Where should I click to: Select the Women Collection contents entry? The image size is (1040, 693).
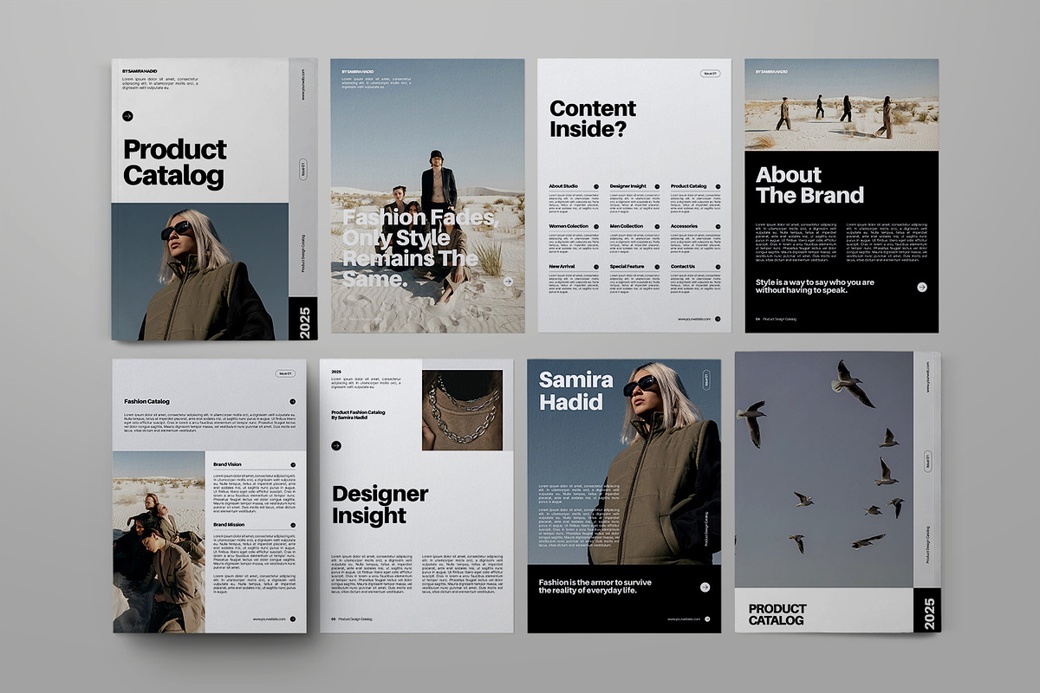[x=575, y=239]
